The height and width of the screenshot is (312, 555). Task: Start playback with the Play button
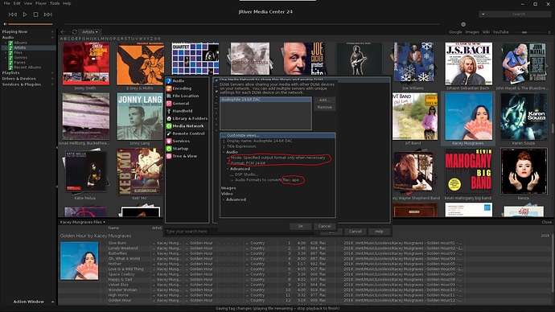25,14
